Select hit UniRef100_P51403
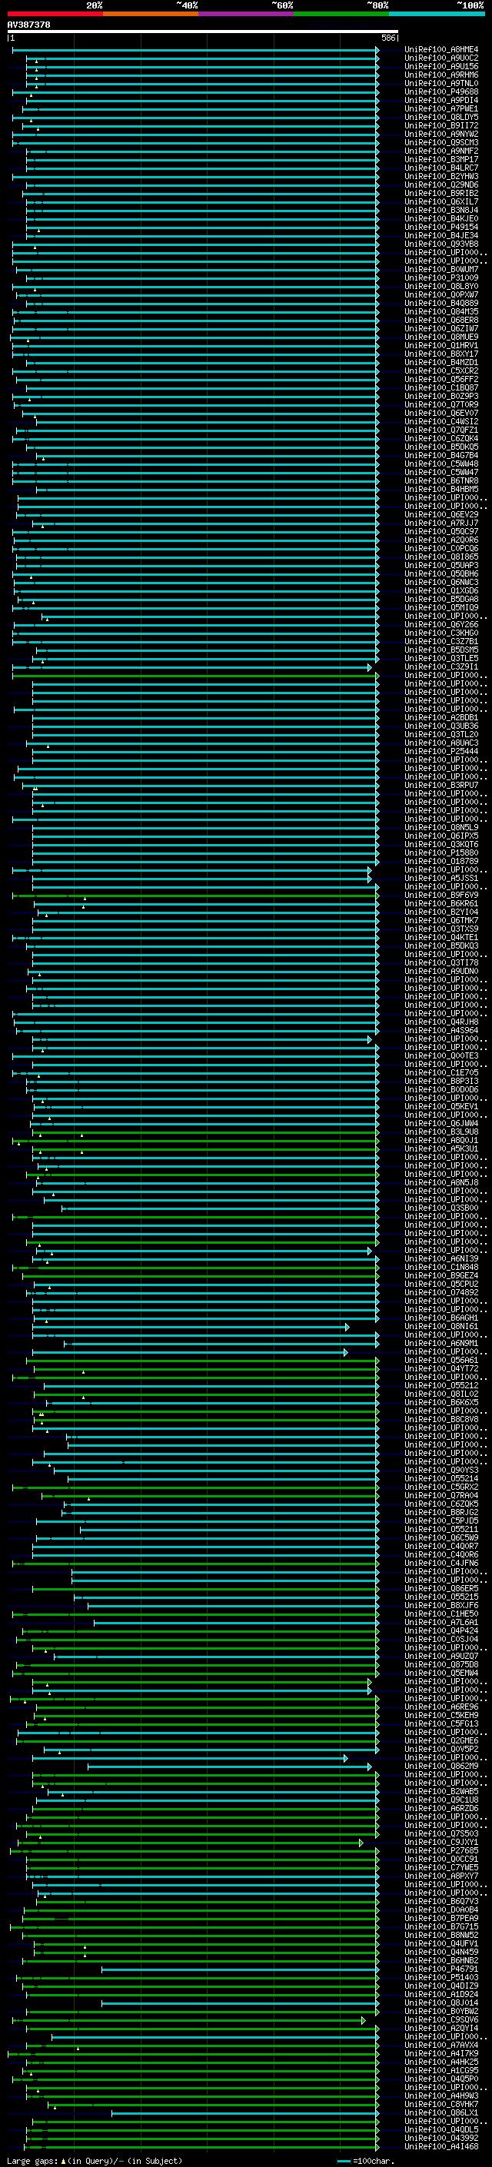The image size is (492, 2167). [x=441, y=1978]
